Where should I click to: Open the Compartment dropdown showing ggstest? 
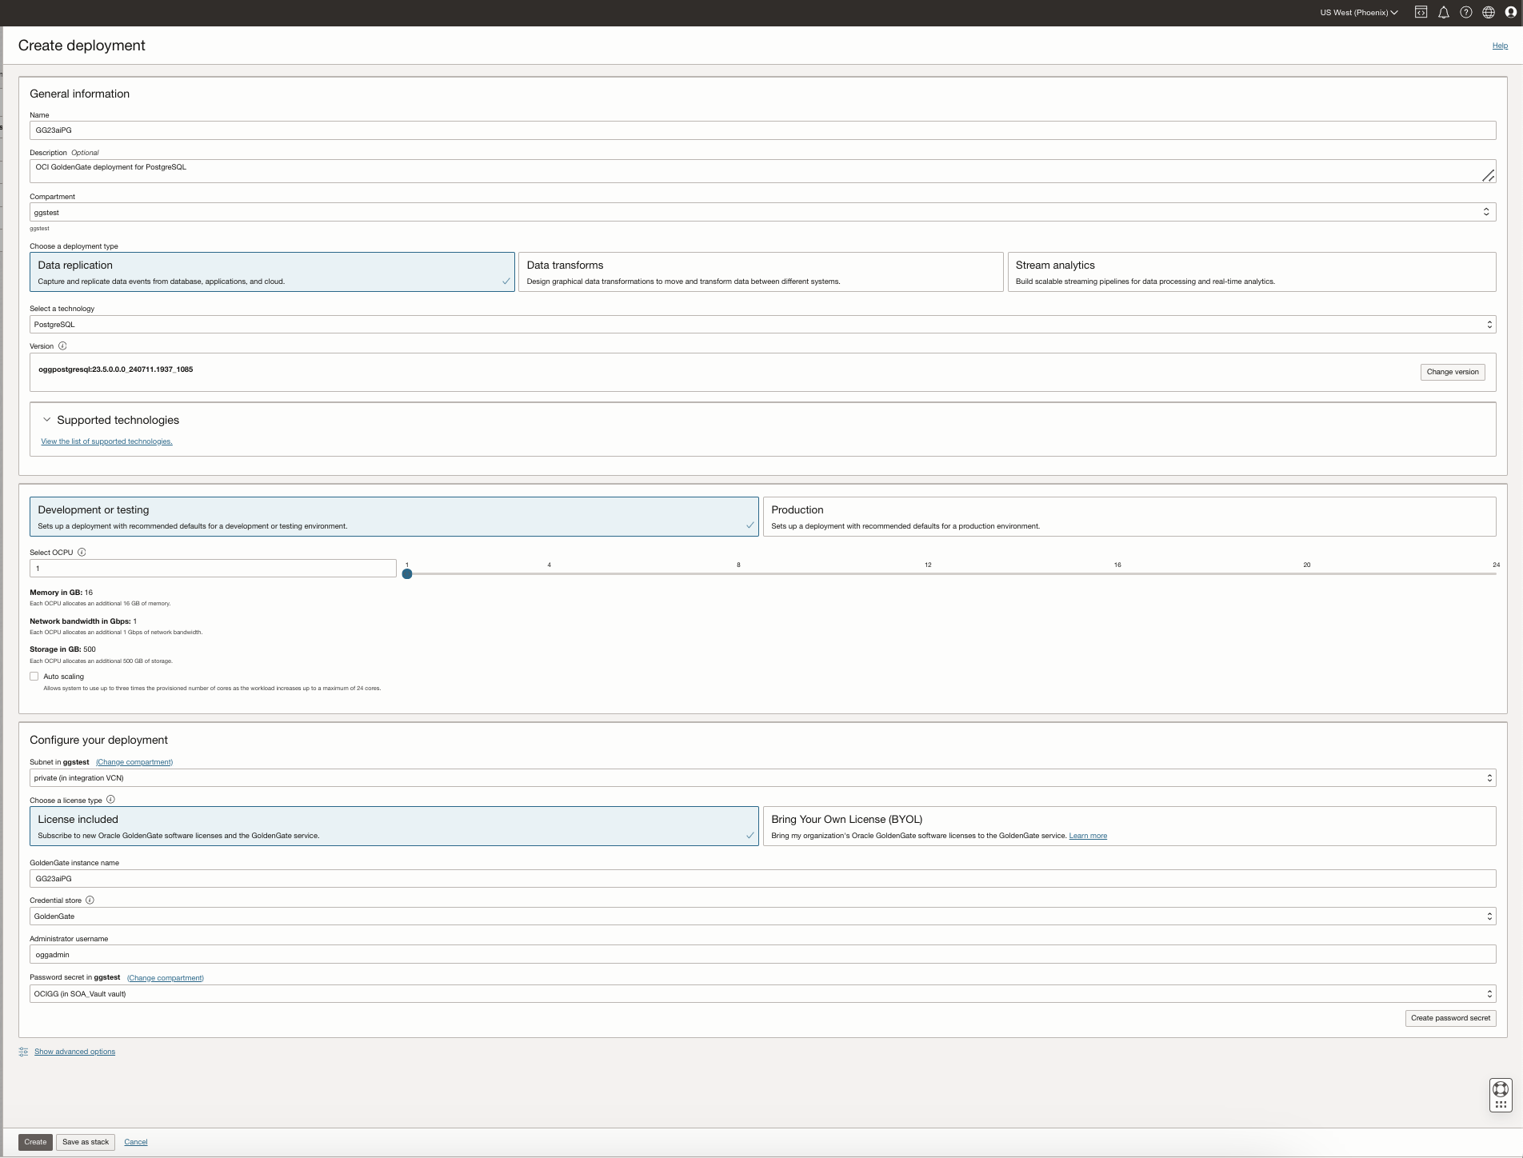(x=762, y=212)
